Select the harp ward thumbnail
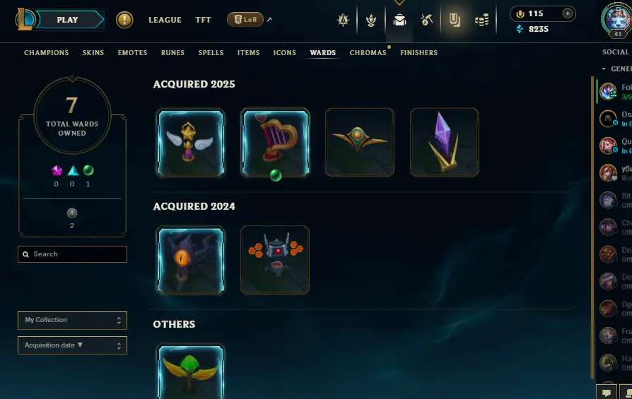The height and width of the screenshot is (399, 632). pyautogui.click(x=275, y=143)
